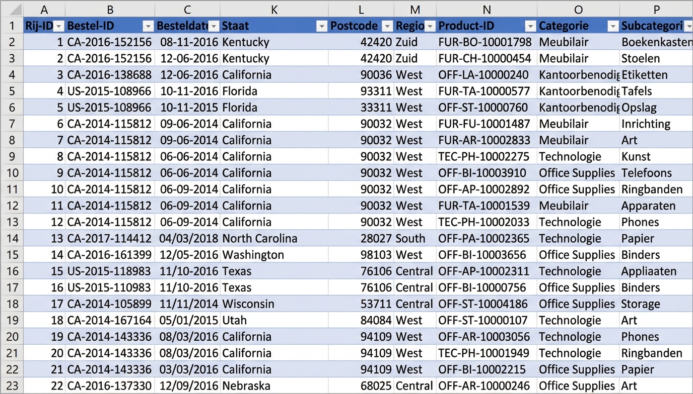693x394 pixels.
Task: Select the row 14 header
Action: [12, 239]
